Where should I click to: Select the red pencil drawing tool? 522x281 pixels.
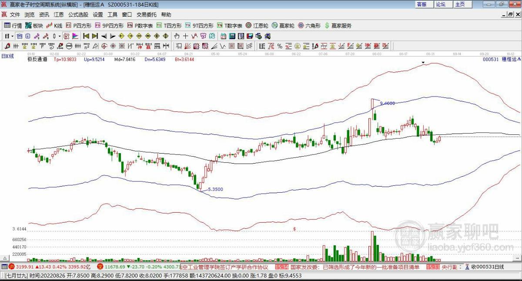[7, 46]
